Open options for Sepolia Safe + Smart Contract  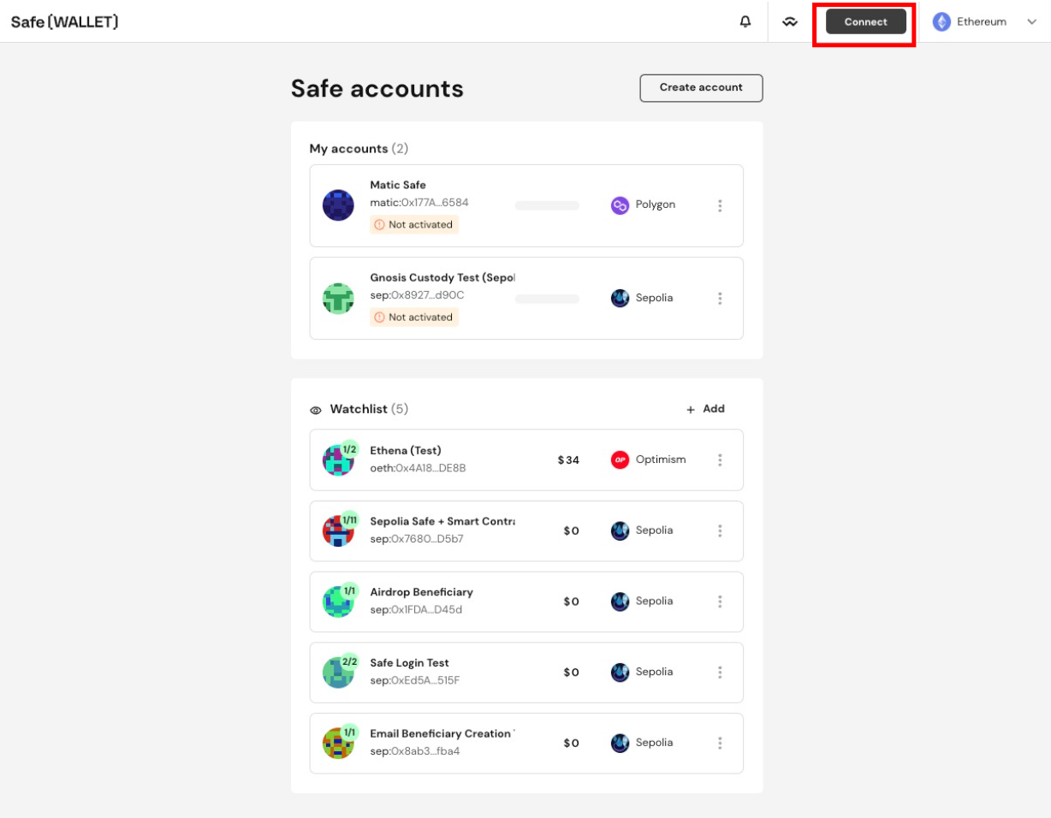point(720,531)
